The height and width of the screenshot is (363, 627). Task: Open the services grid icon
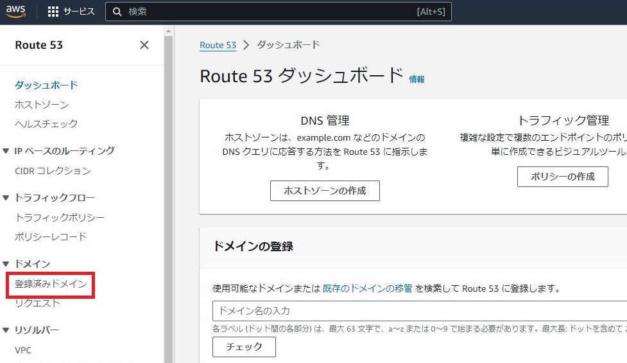point(53,12)
